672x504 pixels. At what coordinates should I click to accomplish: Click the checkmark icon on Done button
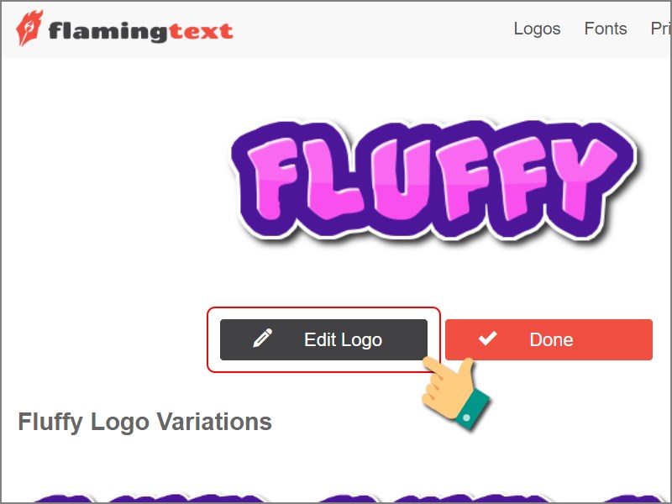click(x=488, y=339)
